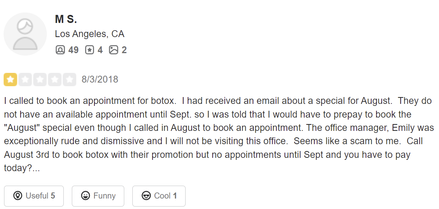Click the photos count icon
The width and height of the screenshot is (439, 209).
(114, 50)
